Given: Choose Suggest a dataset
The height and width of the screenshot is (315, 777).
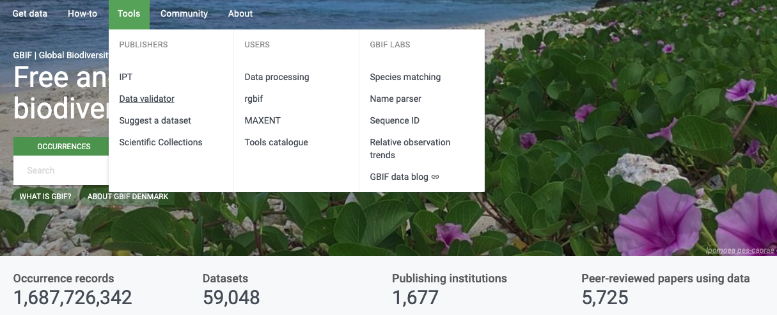Looking at the screenshot, I should click(155, 120).
